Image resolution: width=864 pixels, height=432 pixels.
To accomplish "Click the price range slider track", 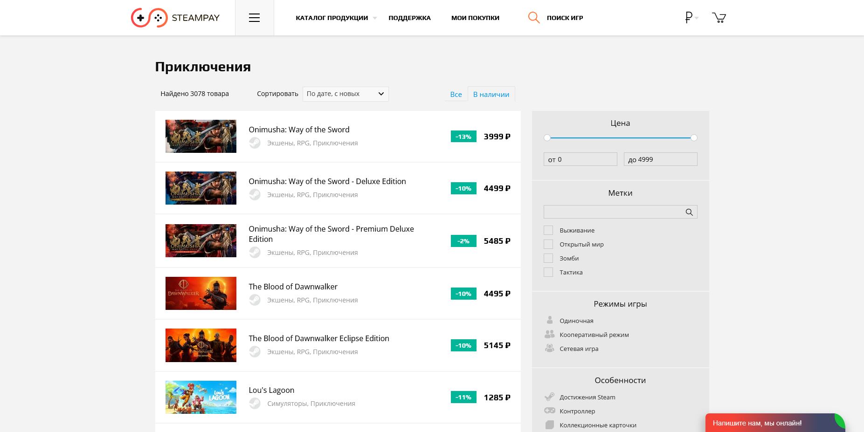I will tap(621, 137).
